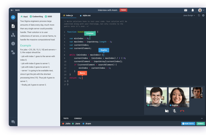Click the 'while (minIndex < maxIndex)' line
Image resolution: width=206 pixels, height=136 pixels.
point(86,55)
